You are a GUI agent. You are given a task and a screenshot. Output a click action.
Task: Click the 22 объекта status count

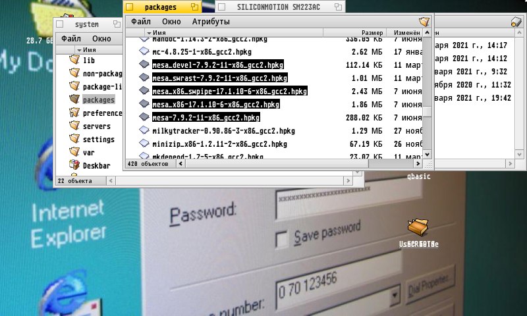coord(74,180)
